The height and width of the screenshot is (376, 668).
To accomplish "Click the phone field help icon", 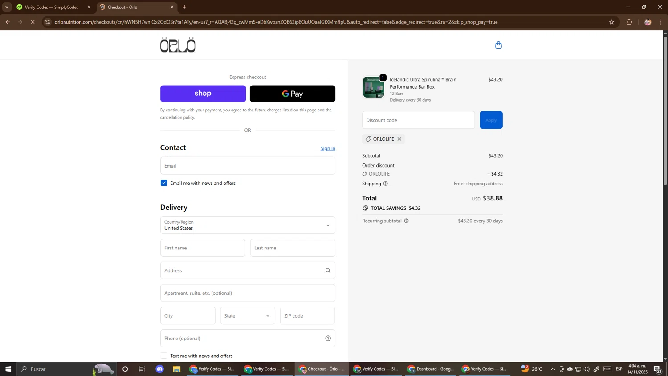I will coord(328,339).
